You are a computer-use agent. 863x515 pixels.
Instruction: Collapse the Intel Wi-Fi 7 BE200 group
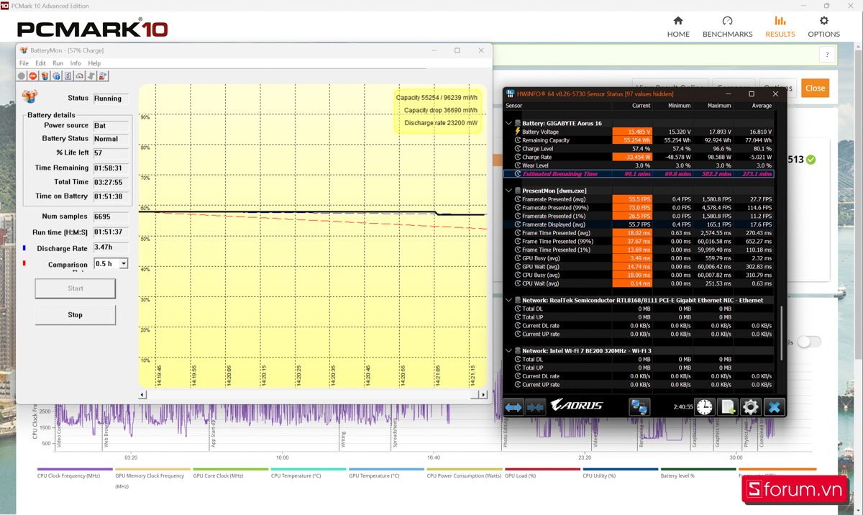point(508,351)
